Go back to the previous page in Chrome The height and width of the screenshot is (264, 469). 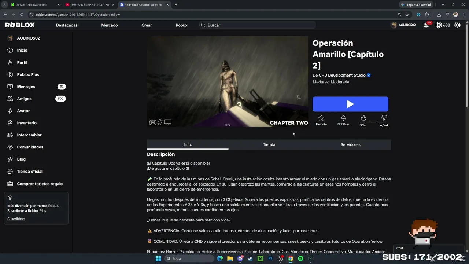point(5,15)
